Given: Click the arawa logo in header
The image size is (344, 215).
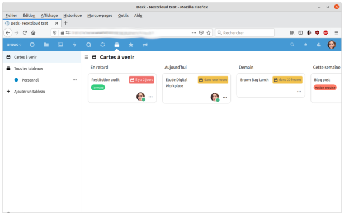Looking at the screenshot, I should tap(14, 45).
